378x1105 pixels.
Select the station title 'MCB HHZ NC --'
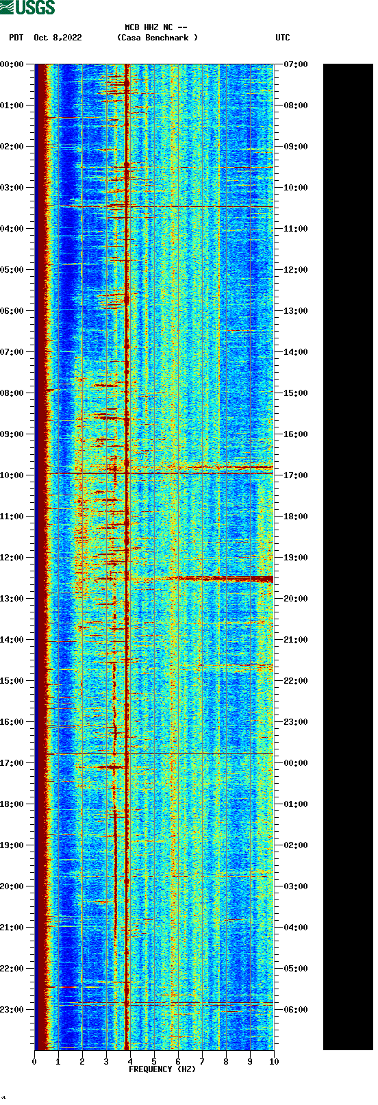point(156,27)
